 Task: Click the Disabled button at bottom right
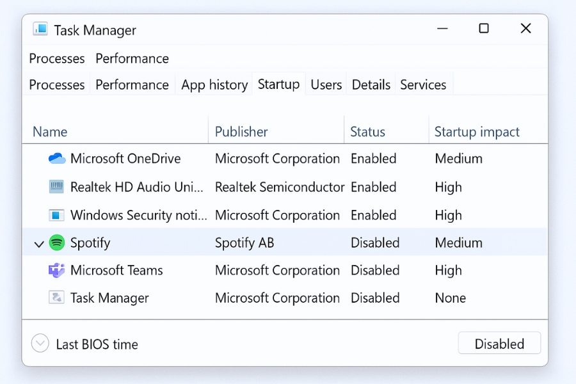coord(499,344)
